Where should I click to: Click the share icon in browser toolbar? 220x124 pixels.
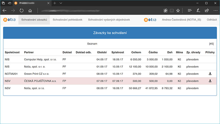point(207,10)
